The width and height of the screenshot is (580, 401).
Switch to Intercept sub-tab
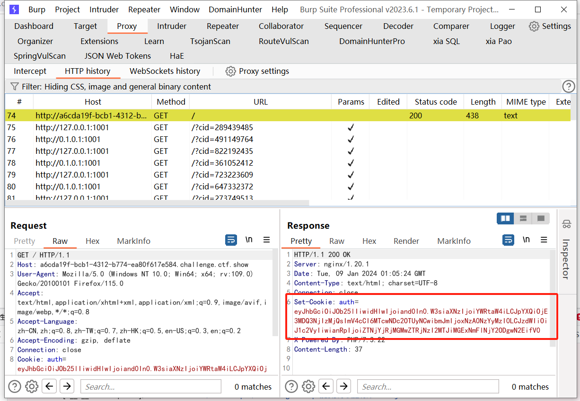(x=30, y=71)
